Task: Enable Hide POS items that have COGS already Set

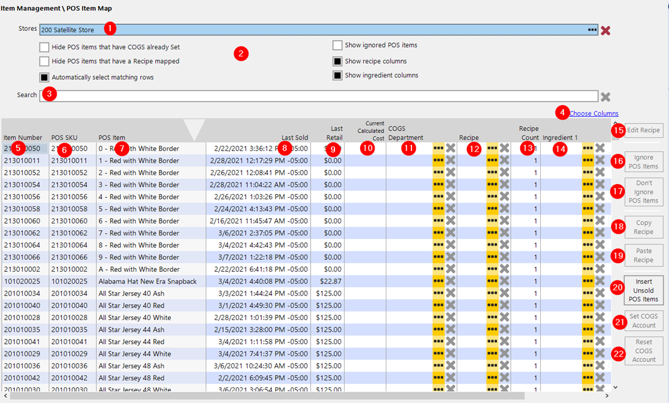Action: point(44,47)
